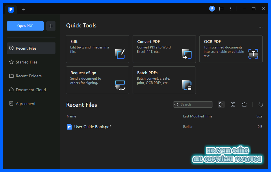Viewport: 271px width, 172px height.
Task: Open the user account avatar
Action: click(x=212, y=9)
